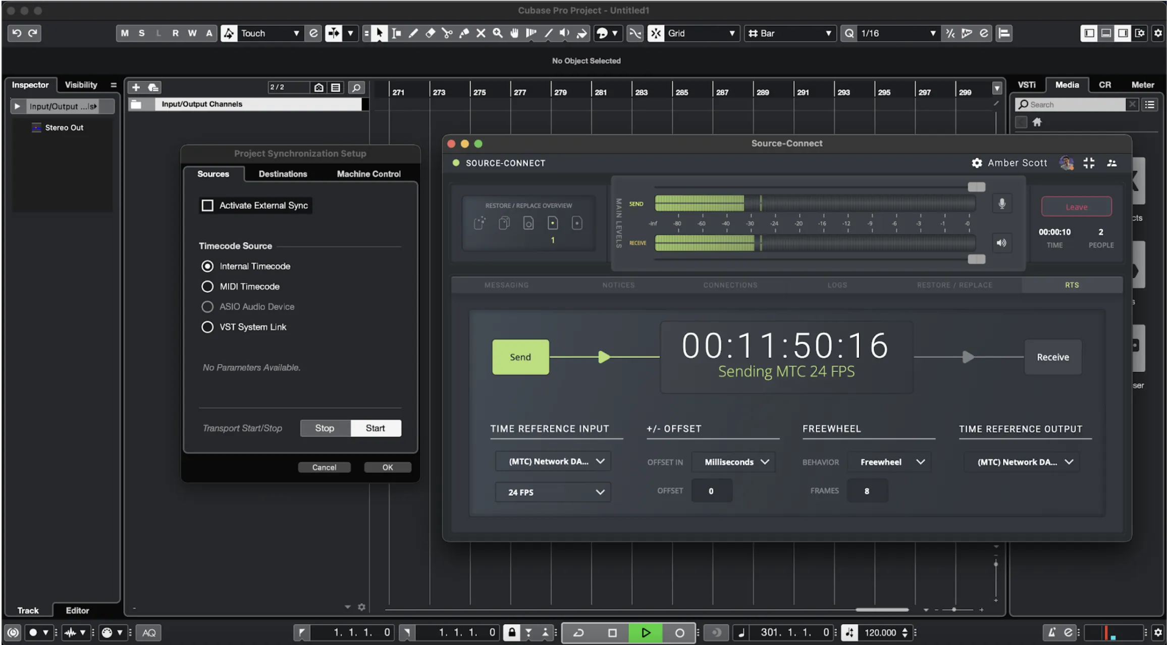Click the Media Search field

pyautogui.click(x=1070, y=104)
